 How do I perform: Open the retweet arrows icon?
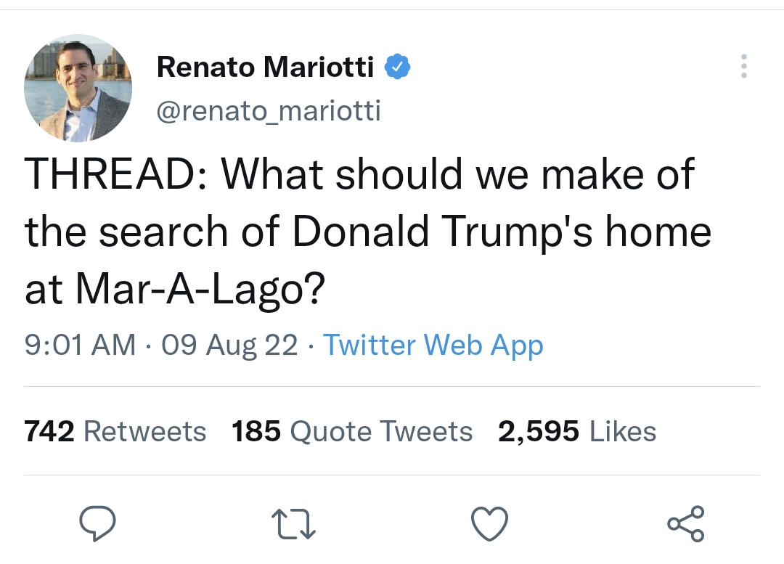293,522
